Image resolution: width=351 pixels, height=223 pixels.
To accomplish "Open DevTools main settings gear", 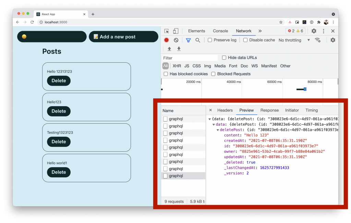I will 314,31.
